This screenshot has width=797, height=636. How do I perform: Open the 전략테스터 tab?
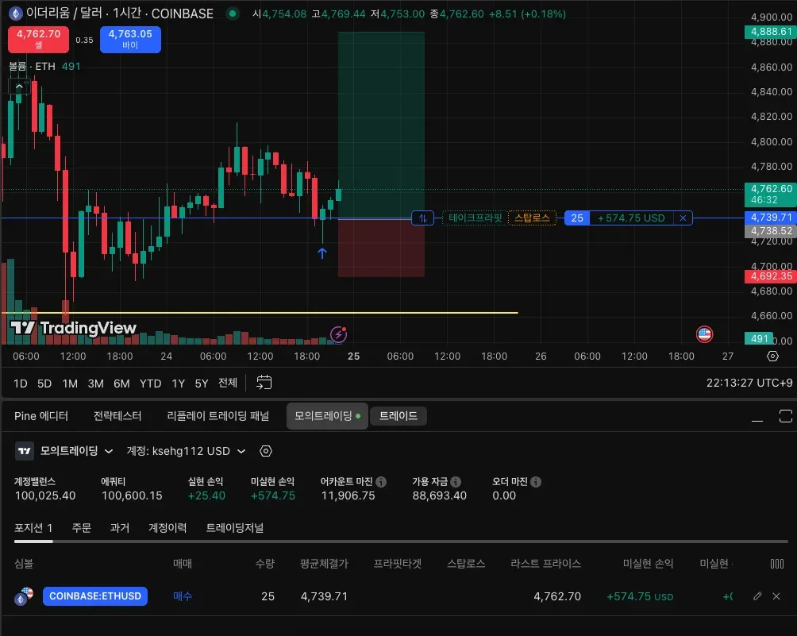click(x=117, y=416)
